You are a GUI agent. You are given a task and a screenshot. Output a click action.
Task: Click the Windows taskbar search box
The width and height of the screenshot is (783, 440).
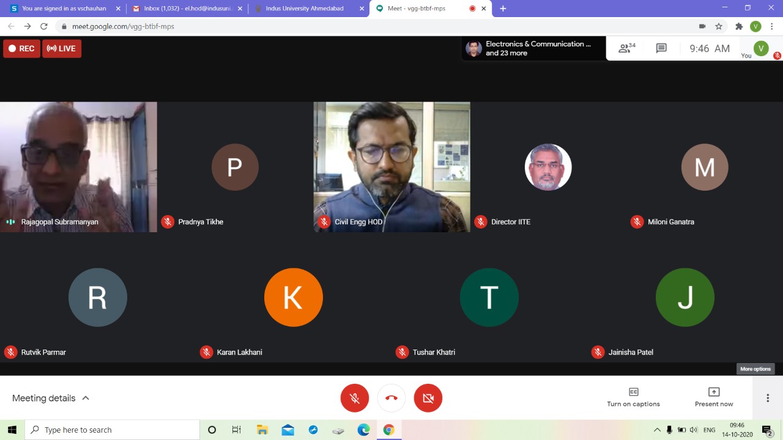[x=113, y=430]
